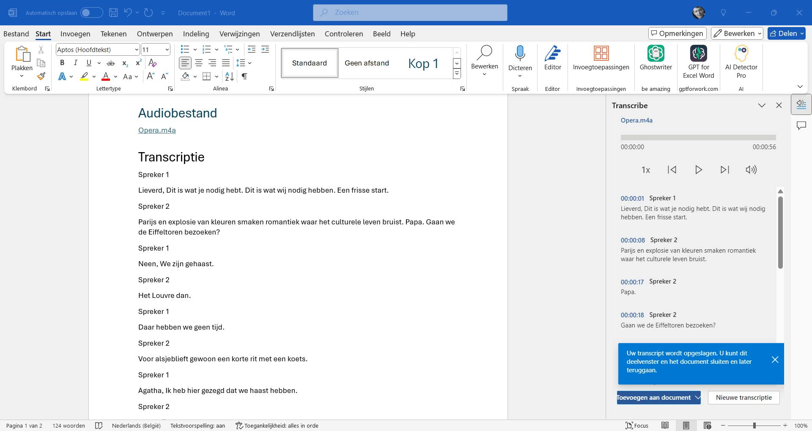This screenshot has height=431, width=812.
Task: Expand the Toevoegen aan document dropdown arrow
Action: coord(697,398)
